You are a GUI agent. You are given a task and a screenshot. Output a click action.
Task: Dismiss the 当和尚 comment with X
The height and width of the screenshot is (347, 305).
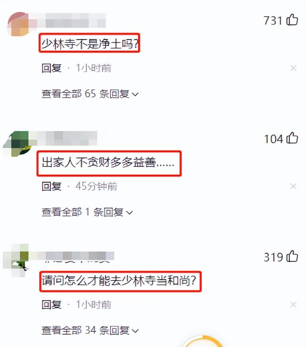(x=293, y=305)
